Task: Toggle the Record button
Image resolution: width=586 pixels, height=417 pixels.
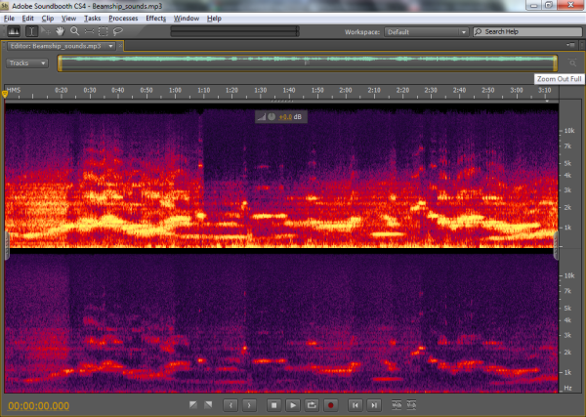Action: (330, 404)
